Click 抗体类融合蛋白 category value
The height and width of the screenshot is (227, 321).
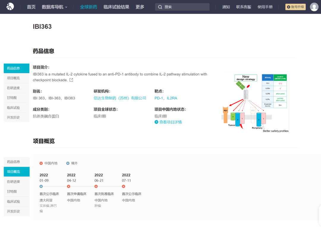click(46, 116)
